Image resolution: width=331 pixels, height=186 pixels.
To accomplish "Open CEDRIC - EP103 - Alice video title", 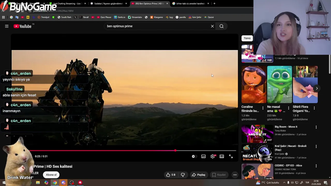I will pyautogui.click(x=288, y=166).
